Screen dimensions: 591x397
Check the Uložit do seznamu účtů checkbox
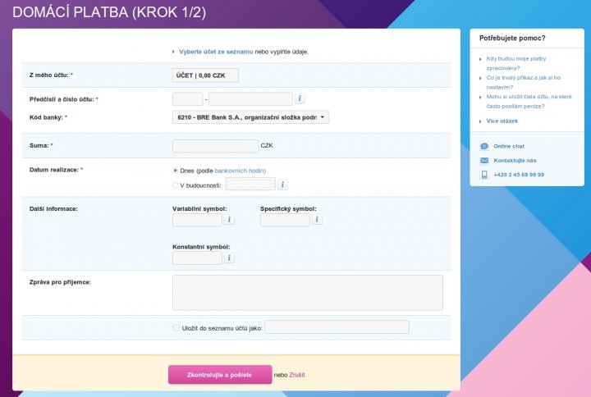pos(176,328)
